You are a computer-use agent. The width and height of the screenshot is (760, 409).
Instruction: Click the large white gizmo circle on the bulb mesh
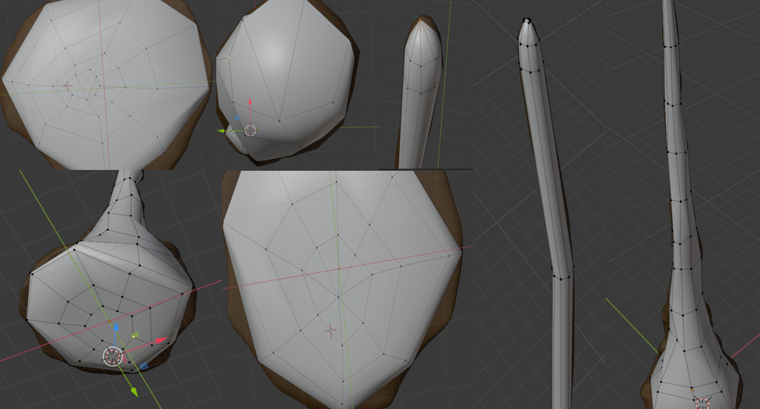tap(114, 356)
